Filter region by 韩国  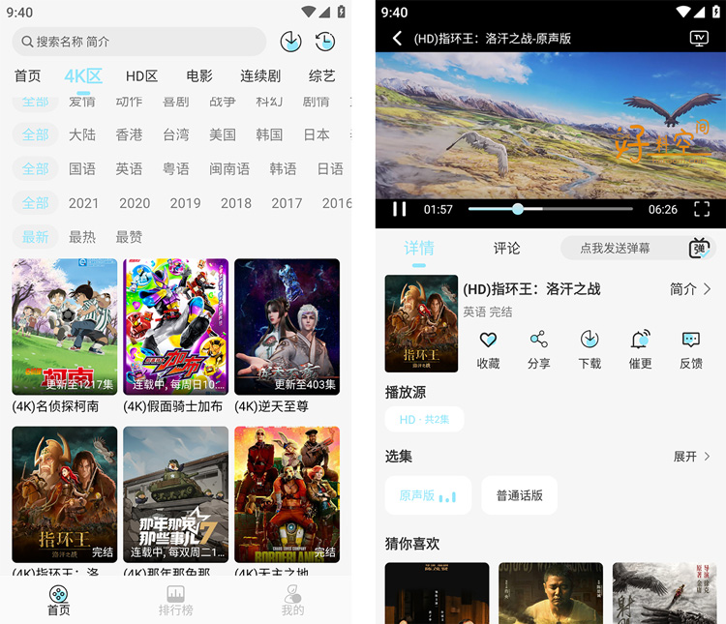[x=269, y=134]
